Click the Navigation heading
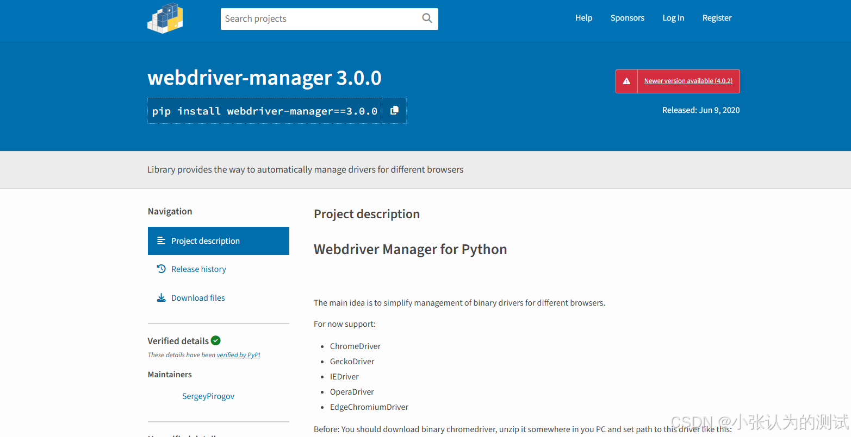The image size is (851, 437). [170, 211]
